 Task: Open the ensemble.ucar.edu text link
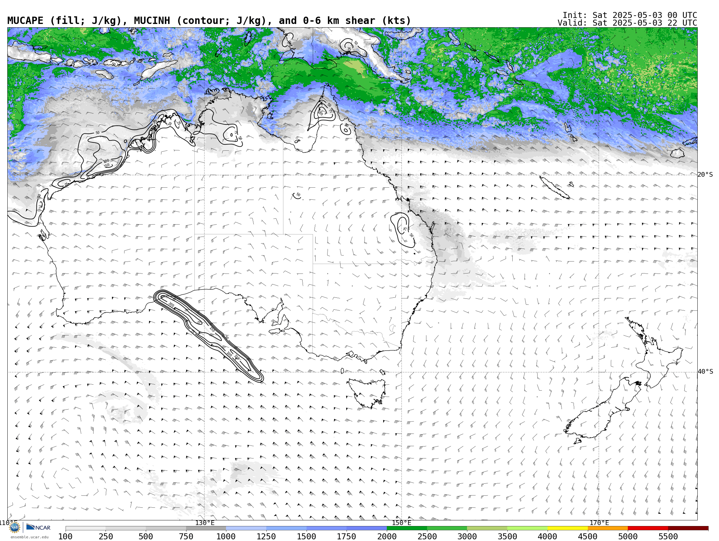(29, 537)
